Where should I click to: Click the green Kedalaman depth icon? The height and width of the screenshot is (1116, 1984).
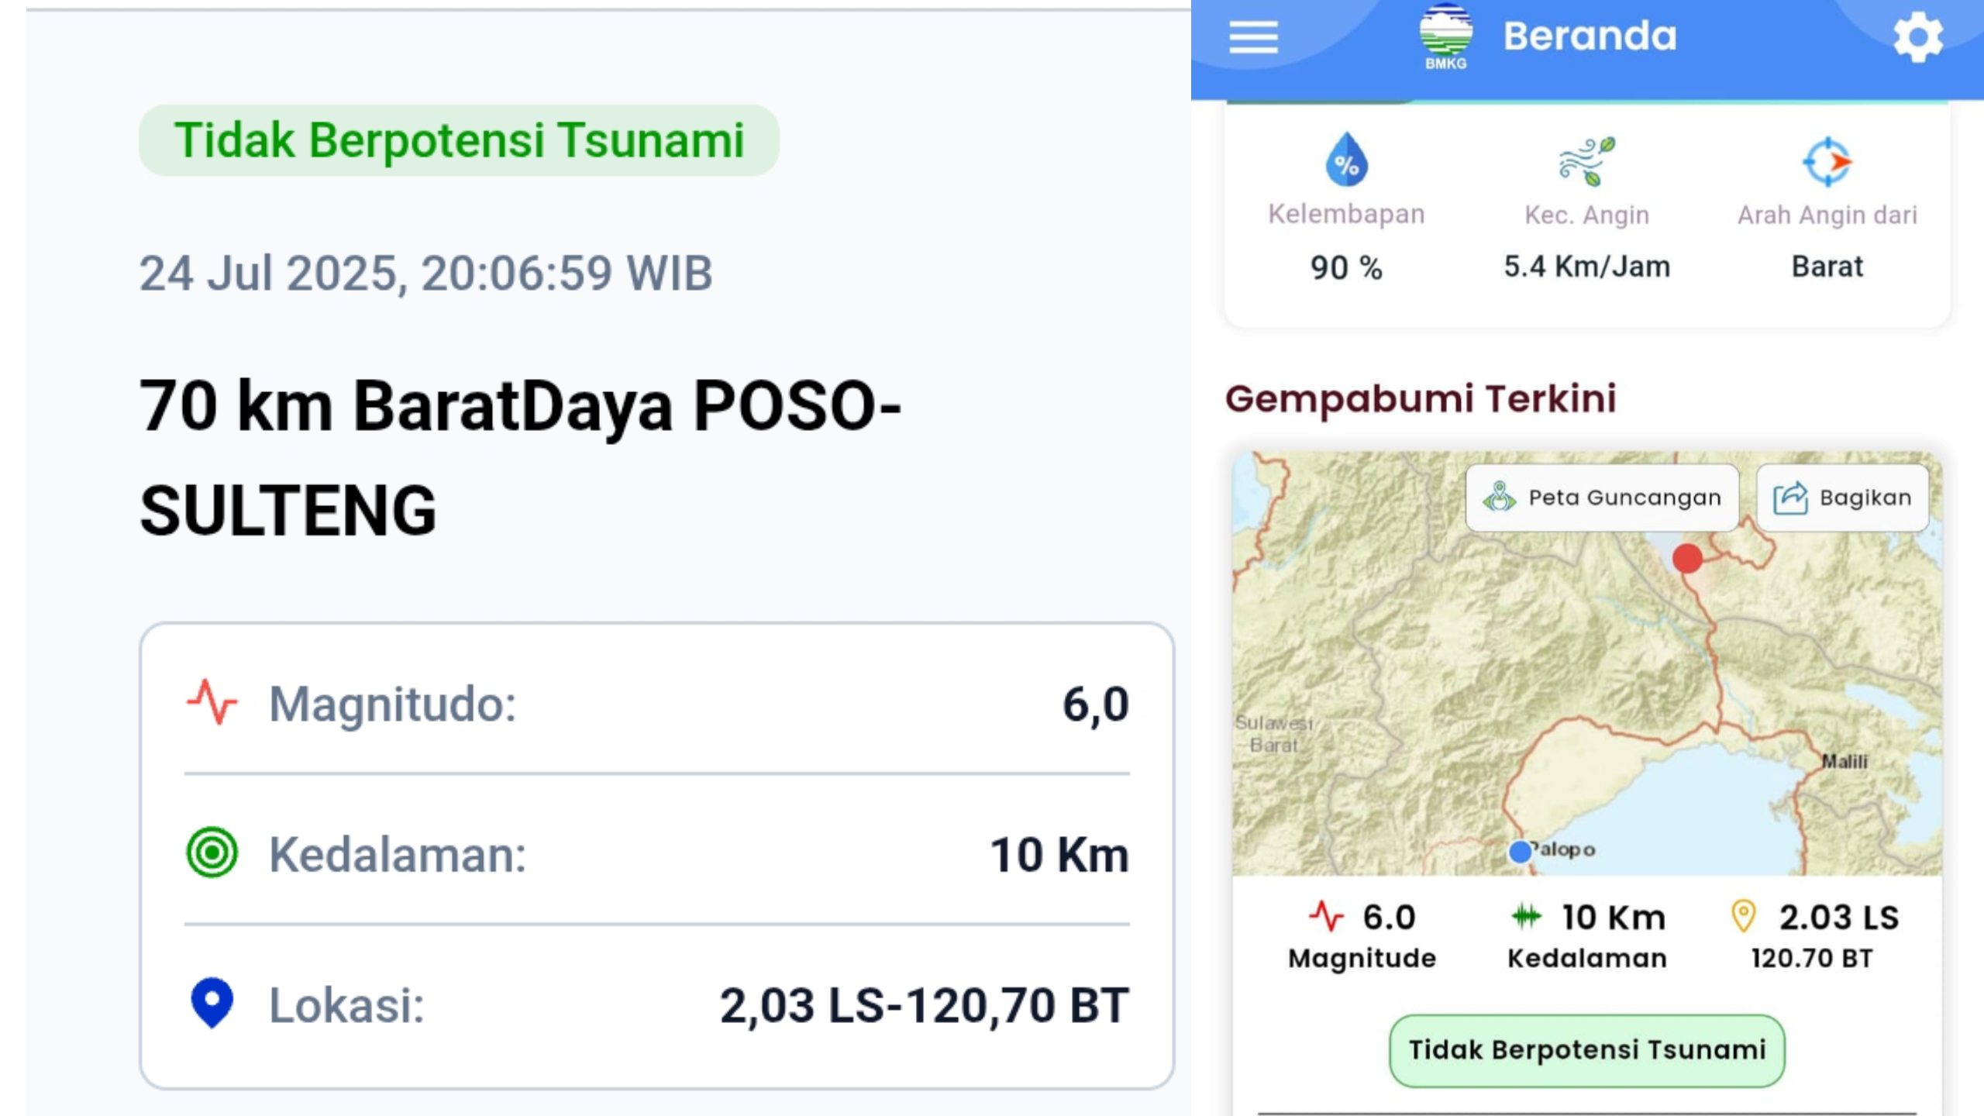coord(212,852)
